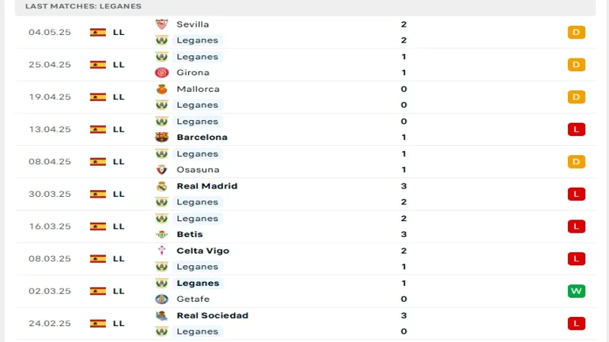Click the Betis club crest icon
The height and width of the screenshot is (342, 609).
click(161, 234)
